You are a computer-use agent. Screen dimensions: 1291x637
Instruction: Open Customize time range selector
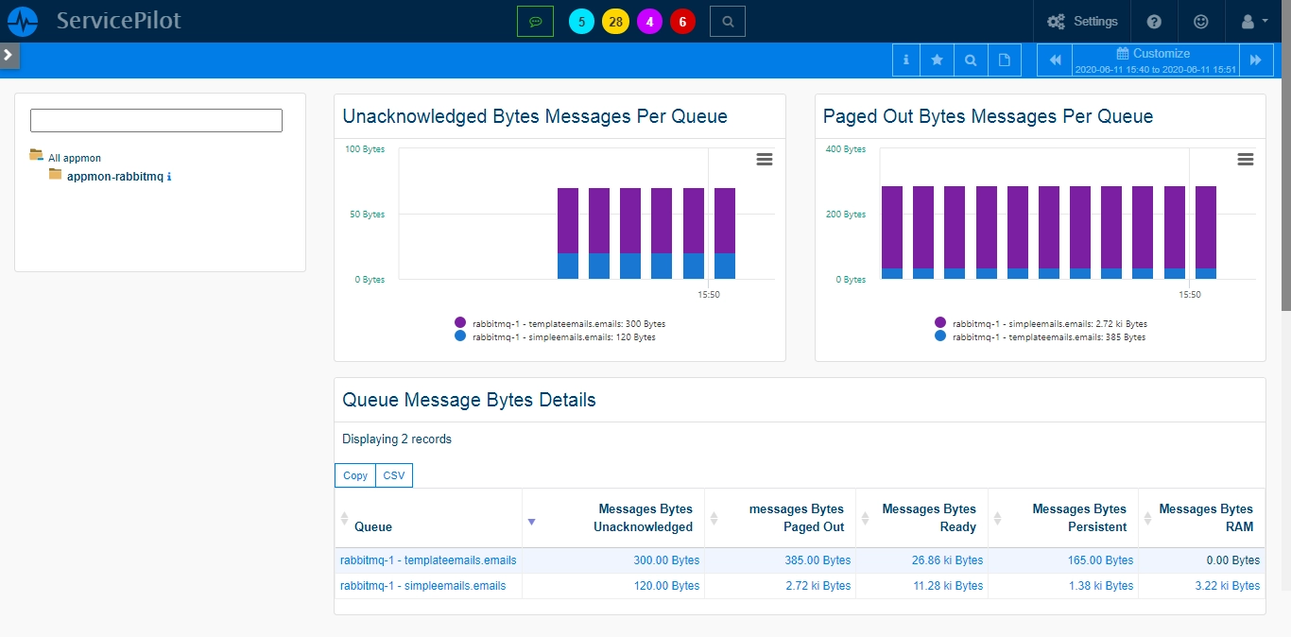[1155, 60]
